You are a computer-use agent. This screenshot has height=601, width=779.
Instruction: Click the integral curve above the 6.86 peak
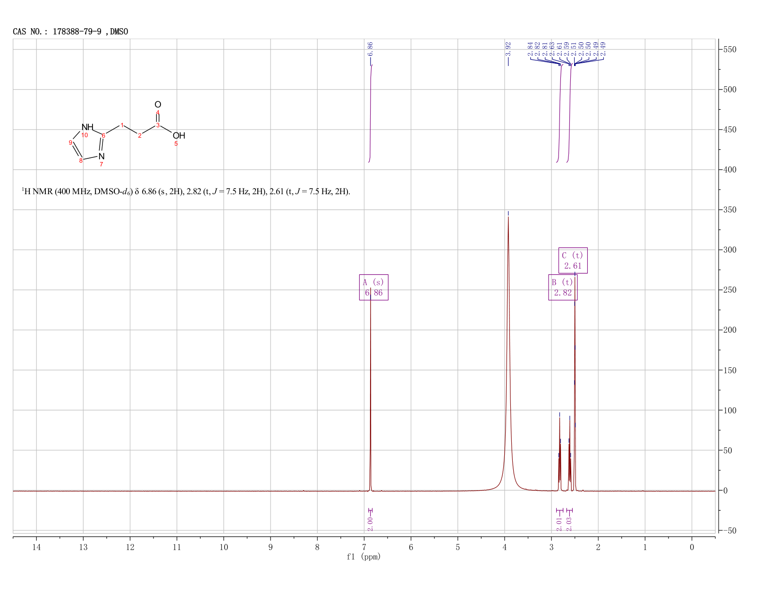[371, 113]
